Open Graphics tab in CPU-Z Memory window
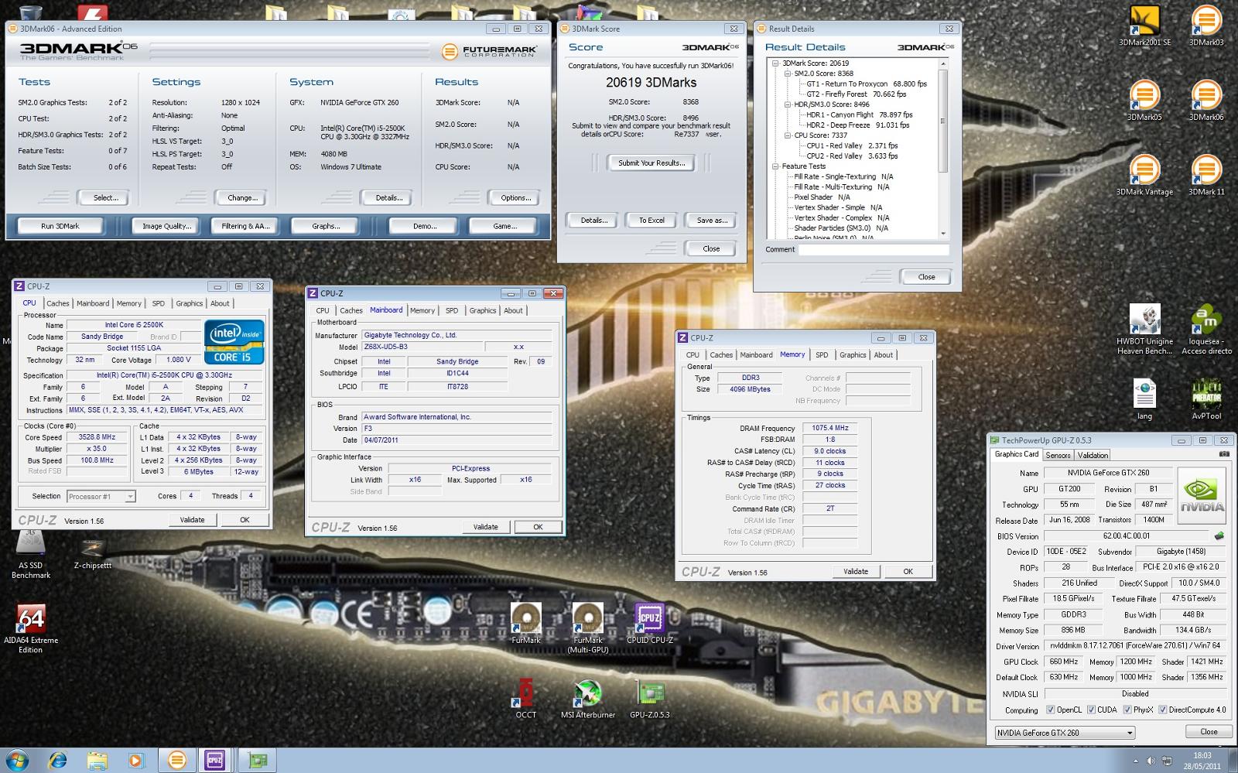 [853, 354]
